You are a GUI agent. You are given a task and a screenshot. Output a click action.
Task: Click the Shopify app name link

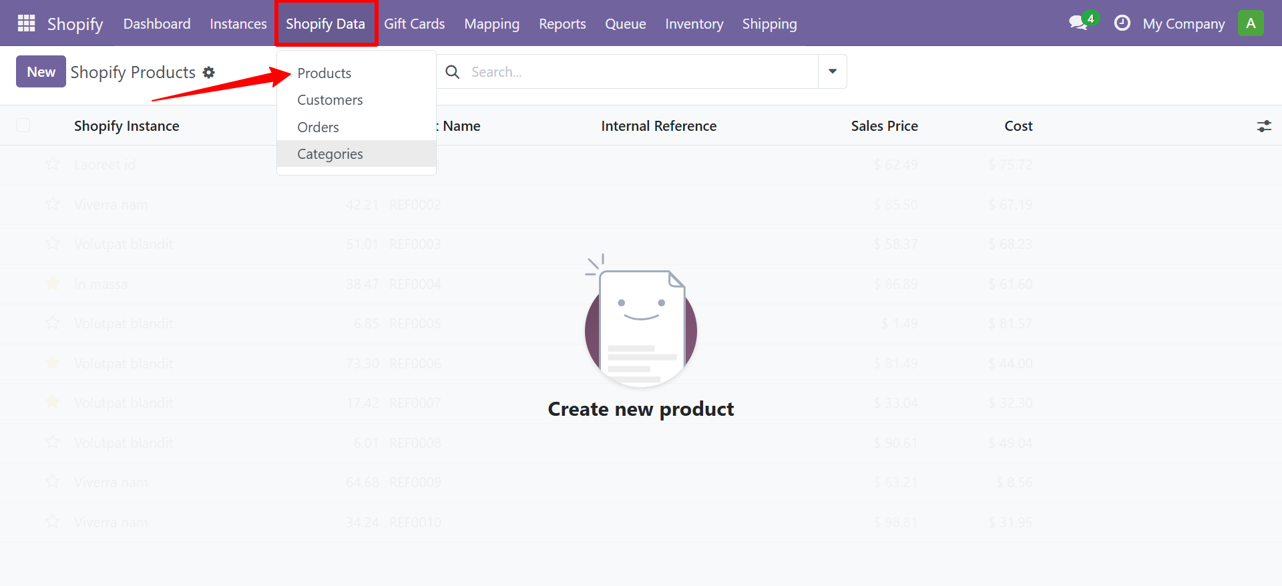75,23
